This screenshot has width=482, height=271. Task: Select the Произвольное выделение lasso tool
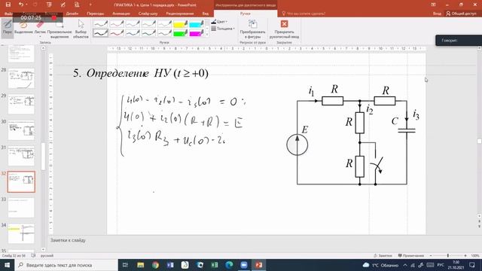[x=59, y=29]
